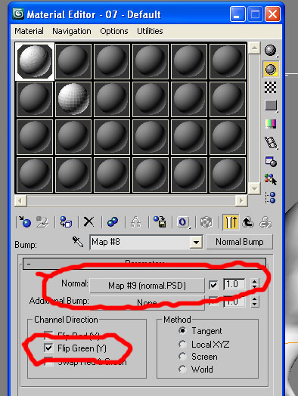Click the sample slots scroll up arrow
Viewport: 298px width, 396px height.
(254, 48)
